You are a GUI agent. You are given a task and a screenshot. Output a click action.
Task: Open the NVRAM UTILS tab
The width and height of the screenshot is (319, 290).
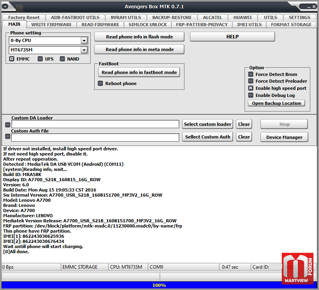(x=126, y=17)
